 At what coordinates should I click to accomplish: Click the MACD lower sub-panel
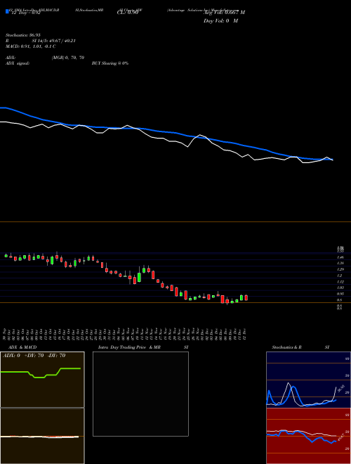[x=42, y=436]
